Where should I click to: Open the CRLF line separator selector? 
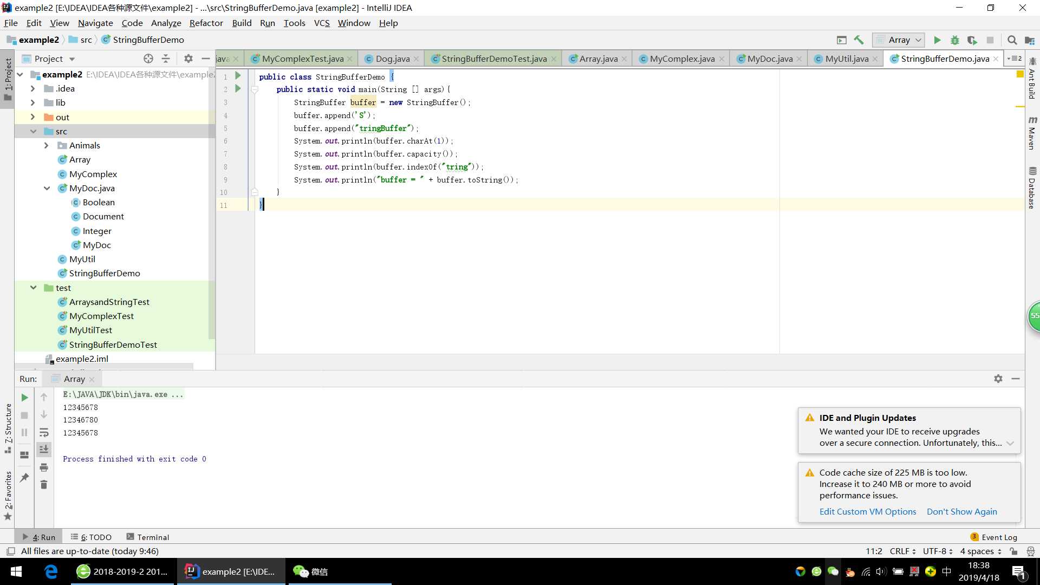click(x=902, y=551)
